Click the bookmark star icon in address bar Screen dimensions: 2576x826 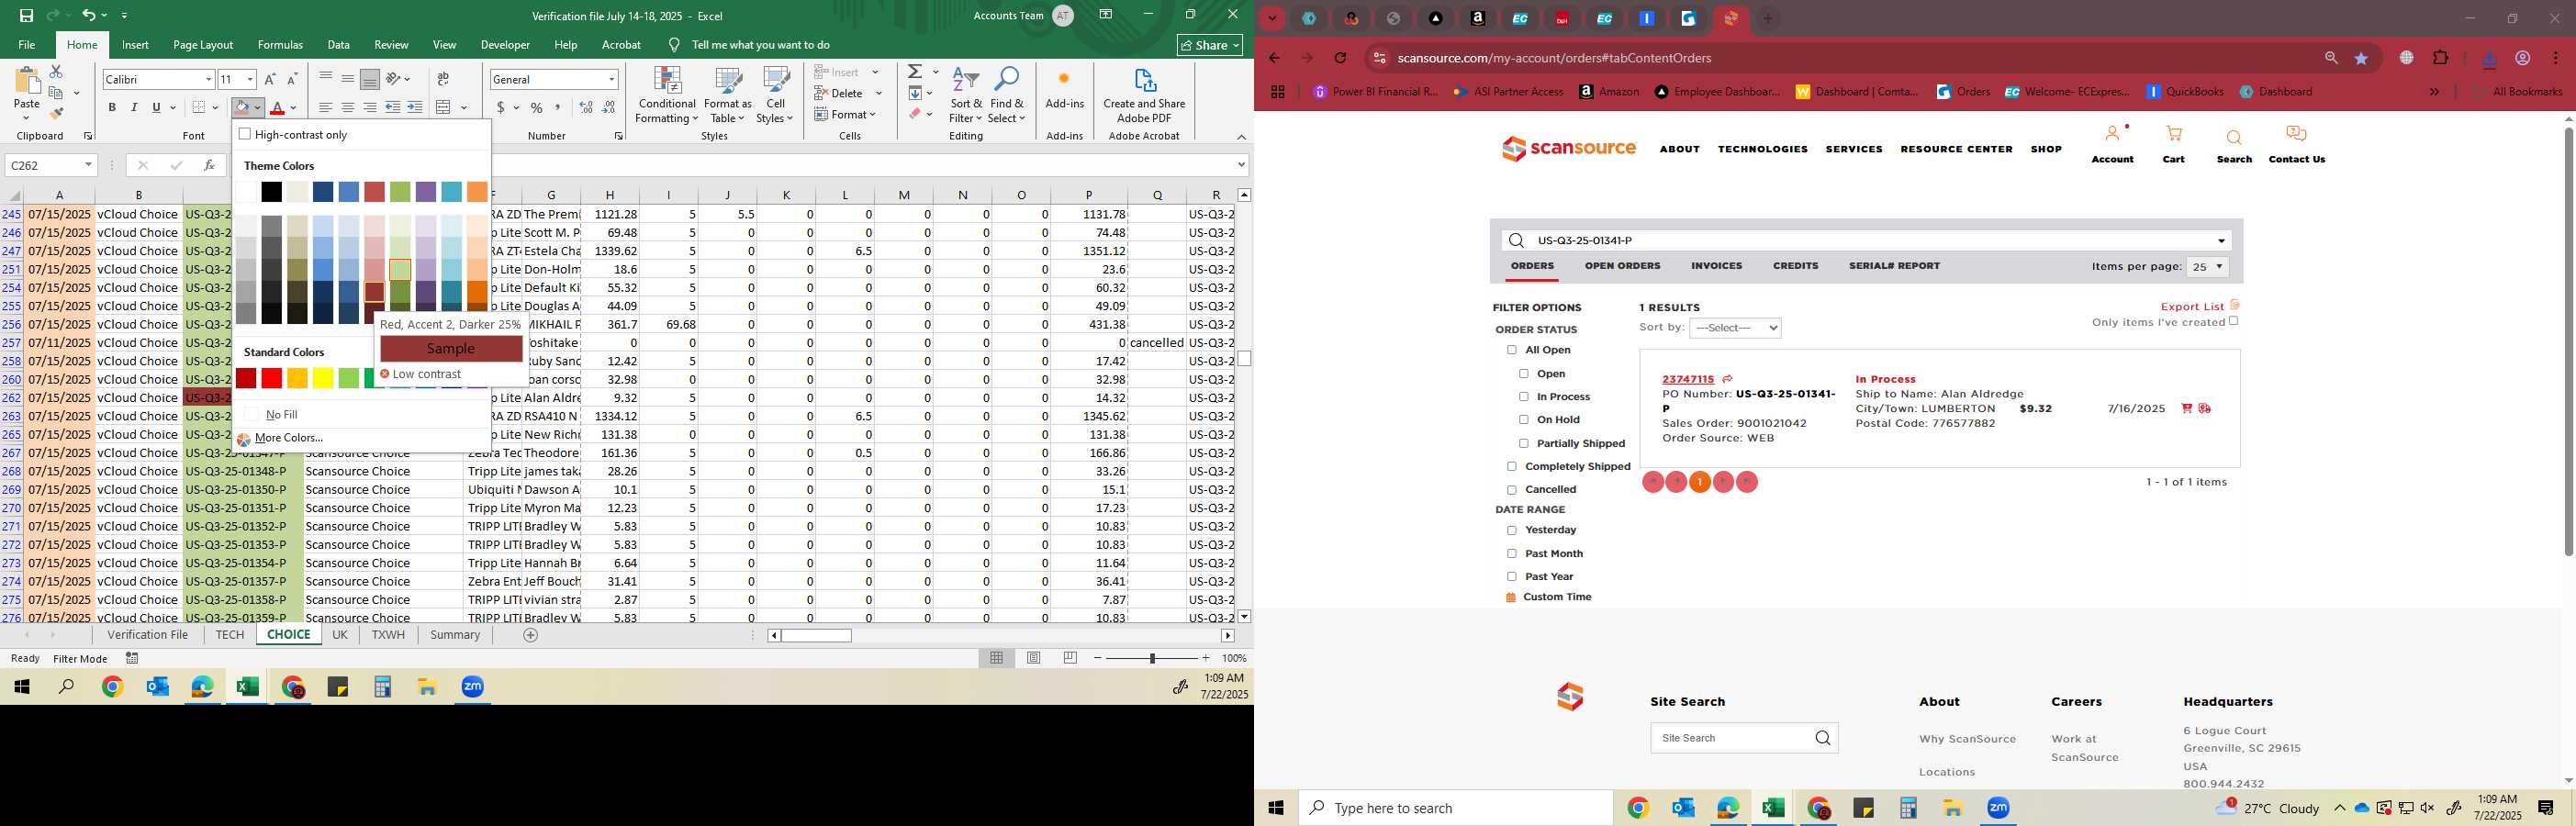[2362, 58]
